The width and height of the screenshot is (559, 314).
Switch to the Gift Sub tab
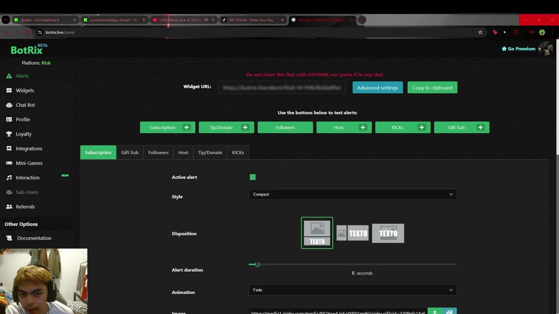[130, 153]
